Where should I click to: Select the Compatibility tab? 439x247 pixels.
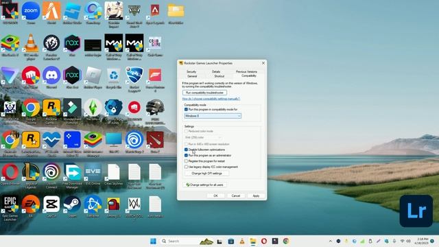pos(249,75)
